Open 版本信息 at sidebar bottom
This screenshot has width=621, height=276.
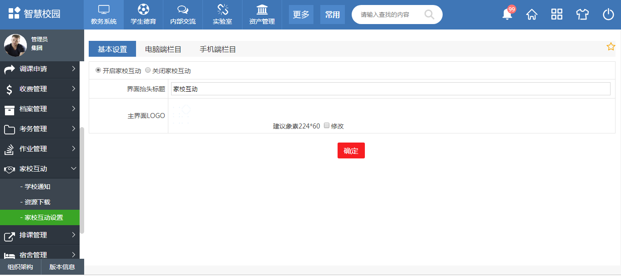(x=62, y=267)
